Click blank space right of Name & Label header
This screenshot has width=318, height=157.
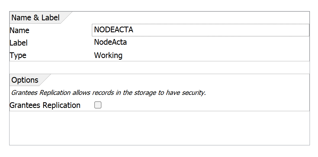190,18
